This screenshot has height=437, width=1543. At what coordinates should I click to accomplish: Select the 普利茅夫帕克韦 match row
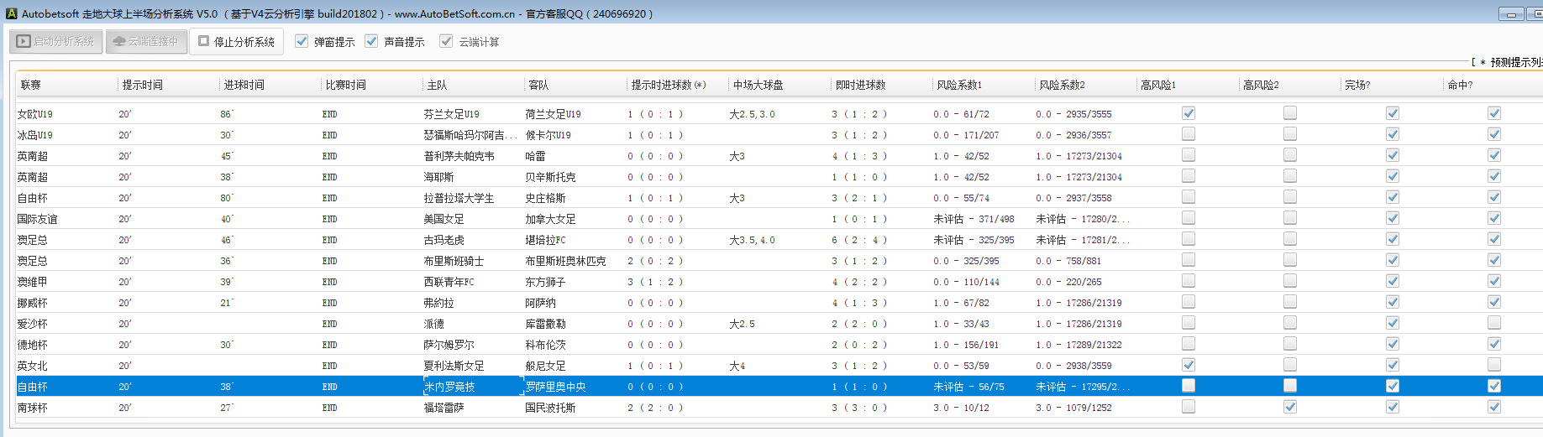pos(459,156)
